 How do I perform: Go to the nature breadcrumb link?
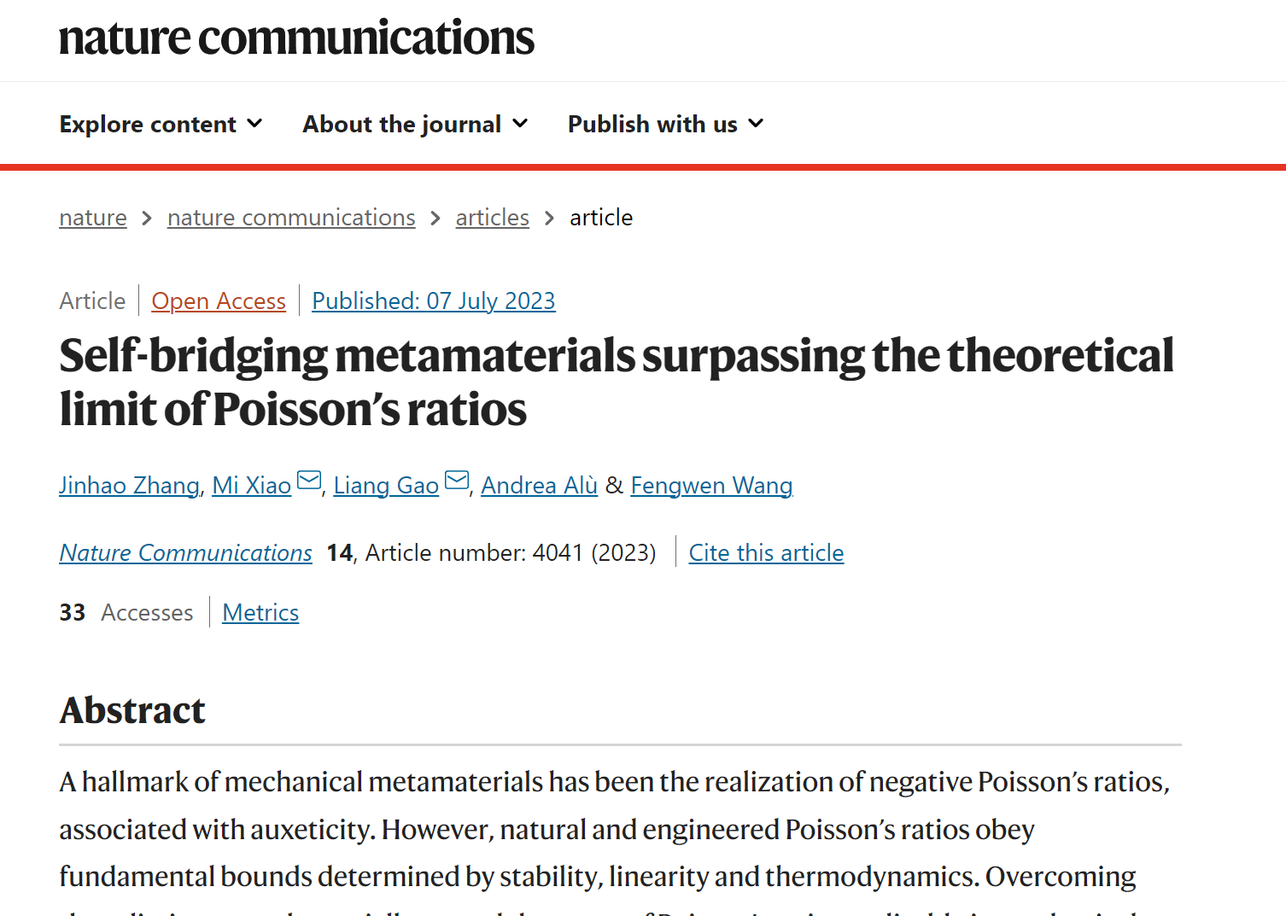(x=93, y=218)
